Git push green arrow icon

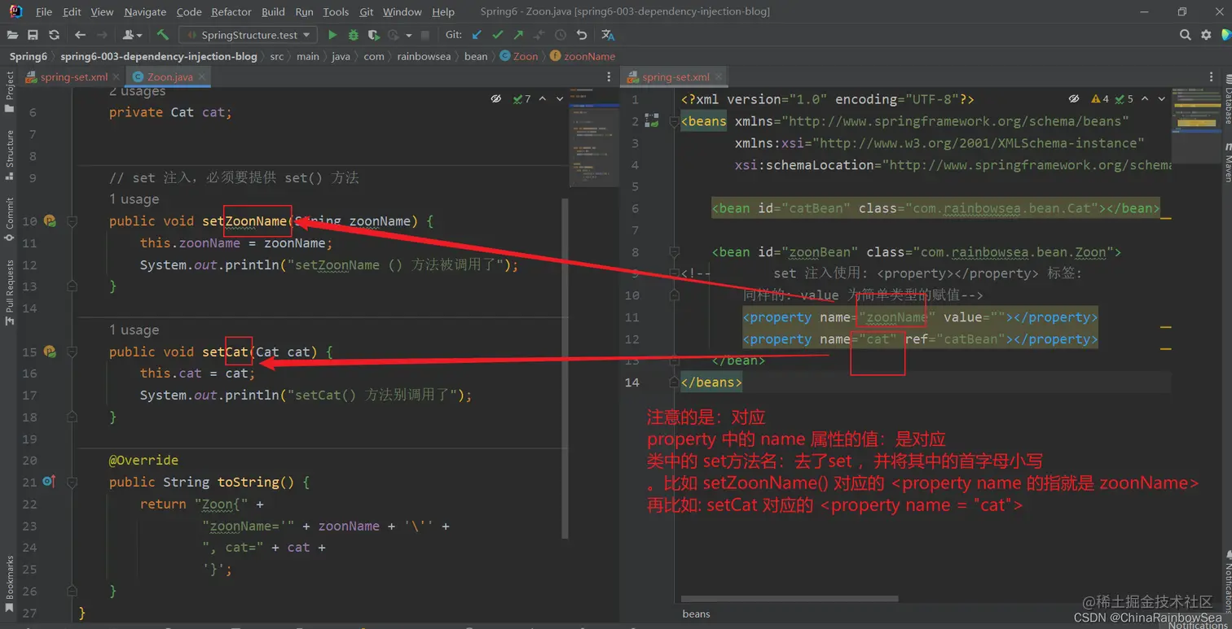click(517, 35)
